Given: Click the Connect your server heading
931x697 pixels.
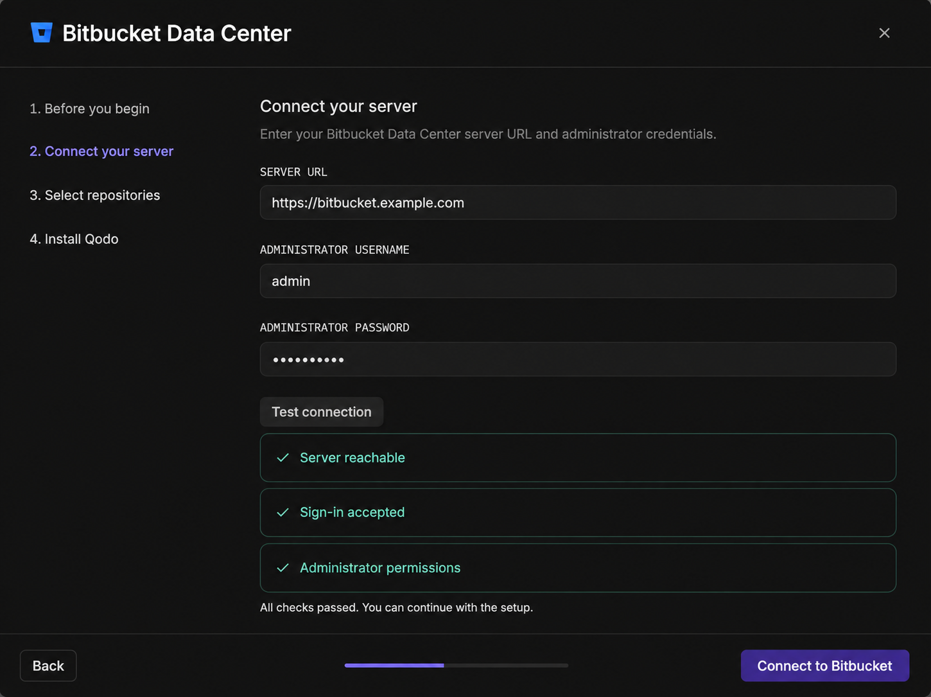Looking at the screenshot, I should (338, 106).
